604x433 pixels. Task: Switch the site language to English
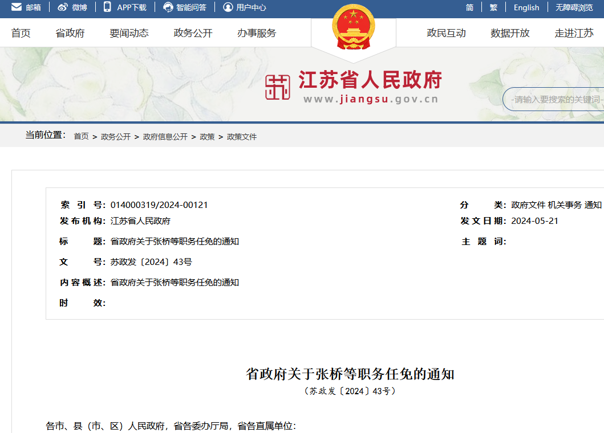(526, 7)
